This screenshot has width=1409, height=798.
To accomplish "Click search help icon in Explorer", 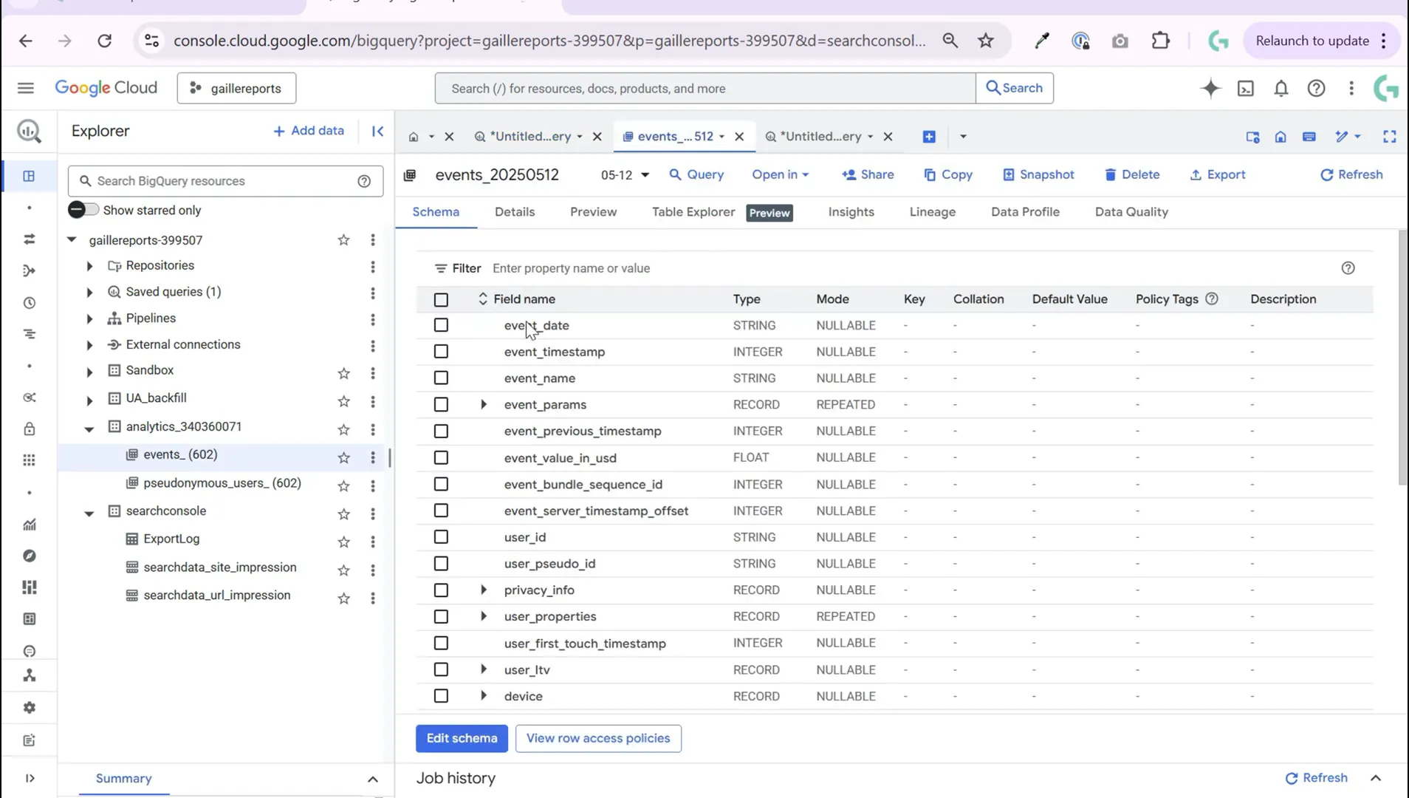I will click(364, 181).
